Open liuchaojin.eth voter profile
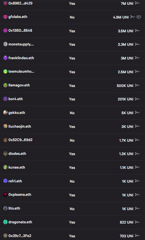This screenshot has height=240, width=145. click(20, 126)
